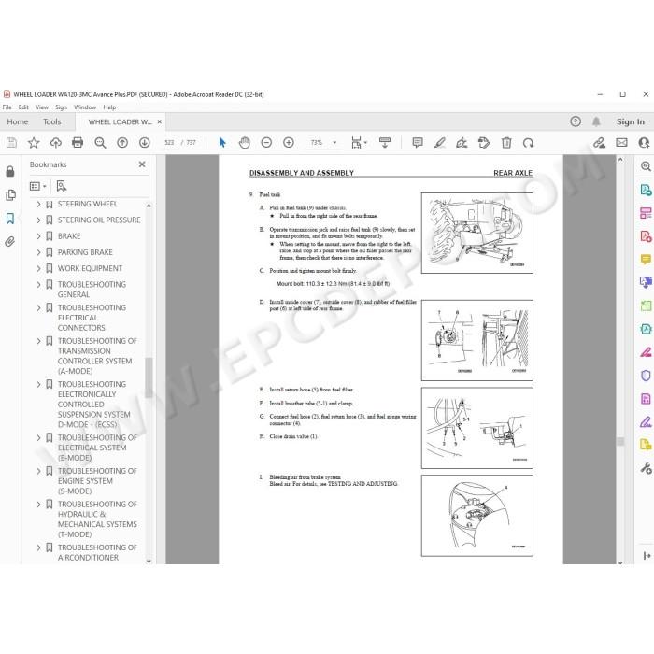Open the Attachments paperclip icon

(x=10, y=241)
